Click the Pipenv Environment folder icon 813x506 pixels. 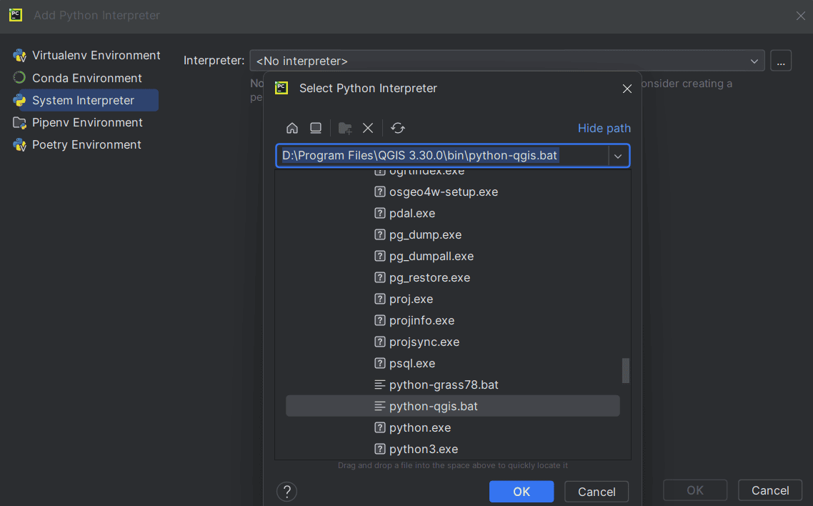click(x=20, y=122)
